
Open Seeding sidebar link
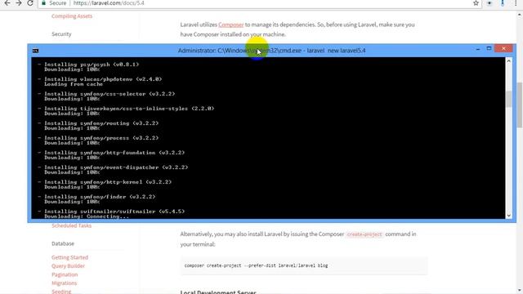(61, 292)
